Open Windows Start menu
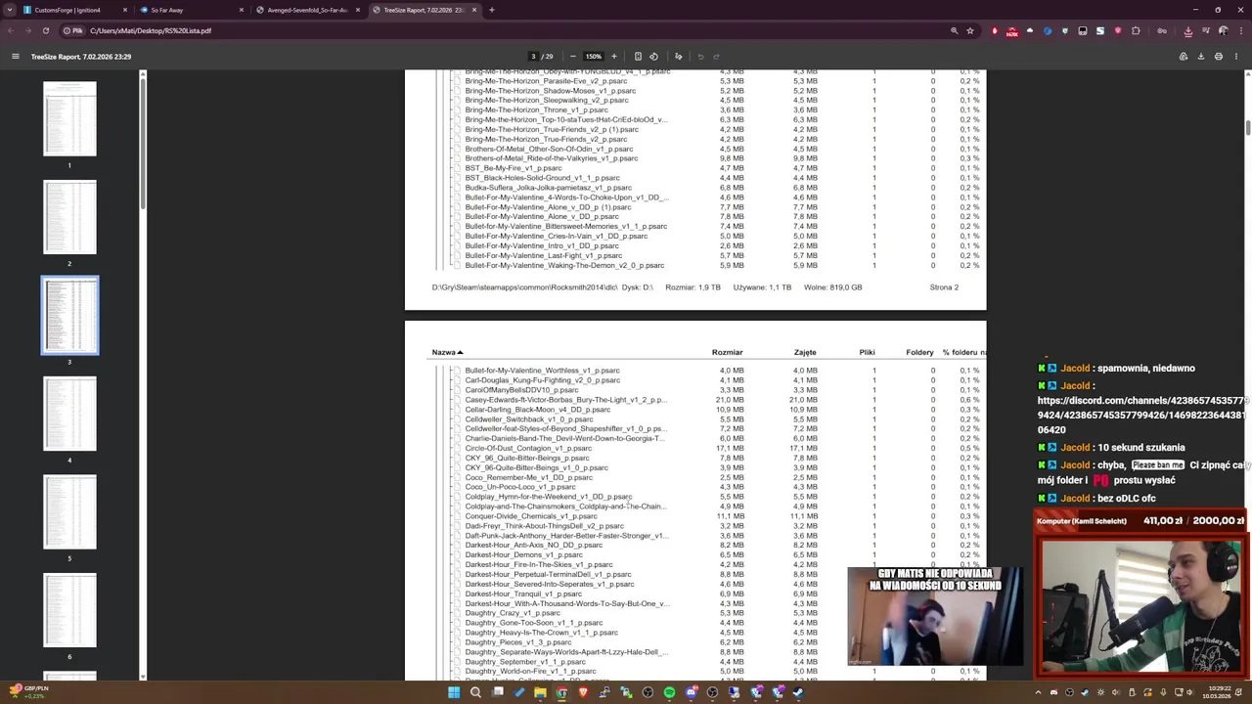 click(454, 692)
